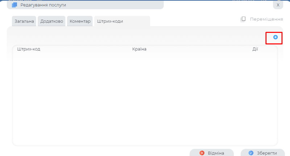
Task: Activate the Штрих-коди tab
Action: click(110, 21)
